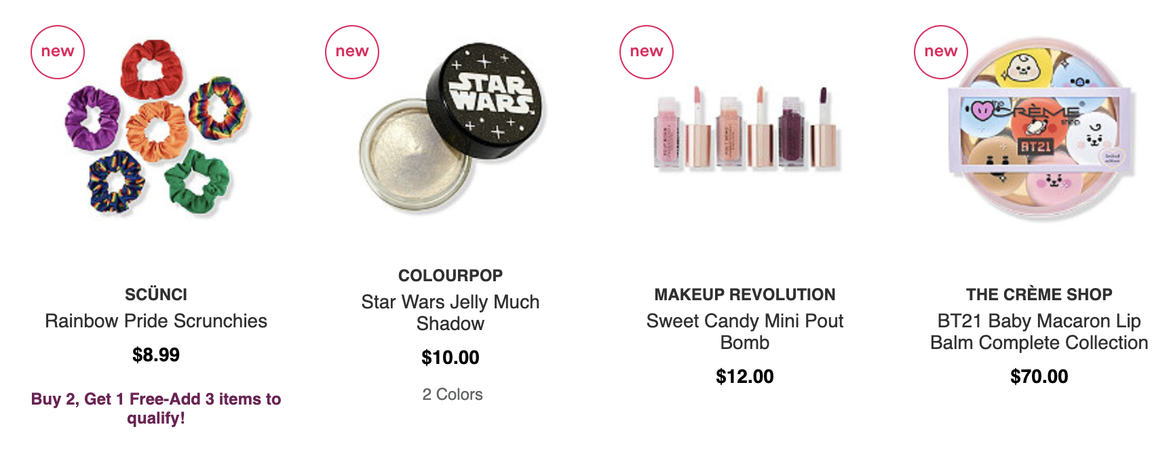This screenshot has height=450, width=1171.
Task: Open BT21 Baby Macaron Lip Balm Complete Collection title
Action: [x=1039, y=331]
